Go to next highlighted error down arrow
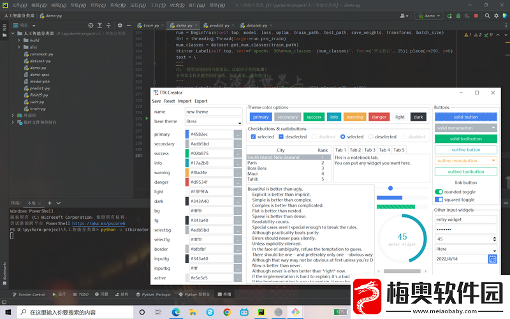510x319 pixels. coord(506,35)
